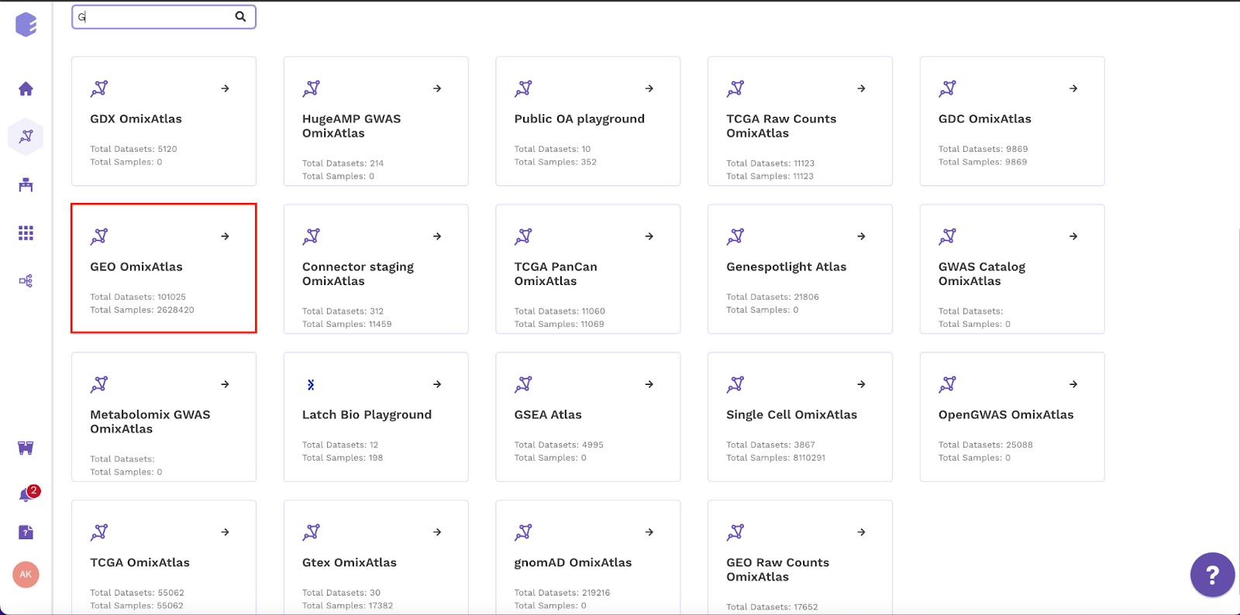Open the TCGA Raw Counts OmixAtlas title
This screenshot has width=1240, height=615.
pyautogui.click(x=781, y=125)
